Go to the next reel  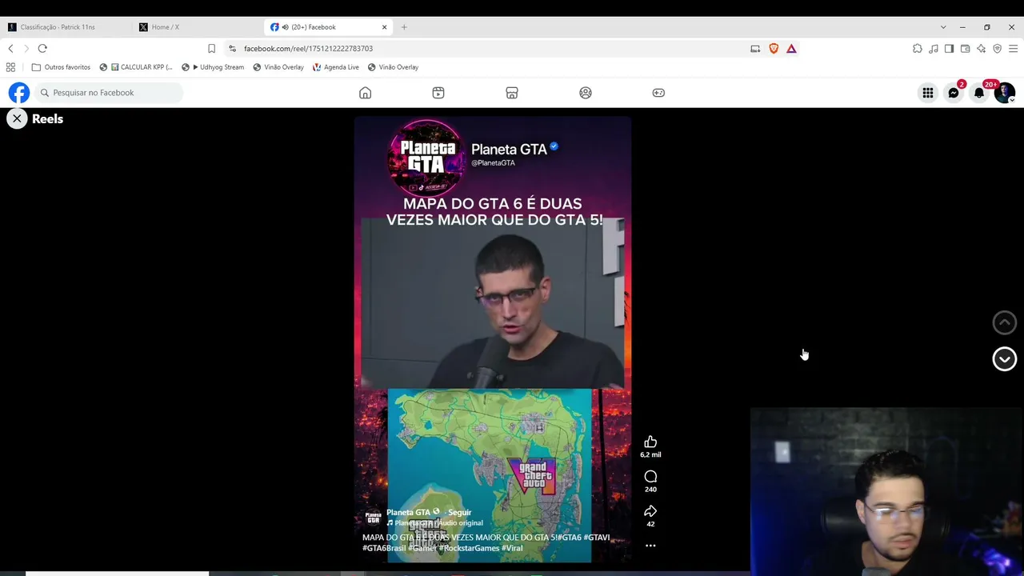pos(1005,358)
